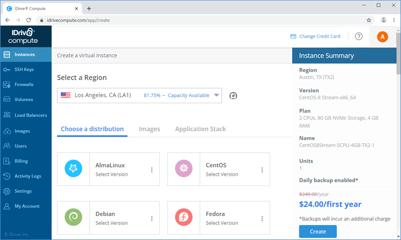Click the 2 CPUs plan description
The image size is (401, 240).
(339, 122)
